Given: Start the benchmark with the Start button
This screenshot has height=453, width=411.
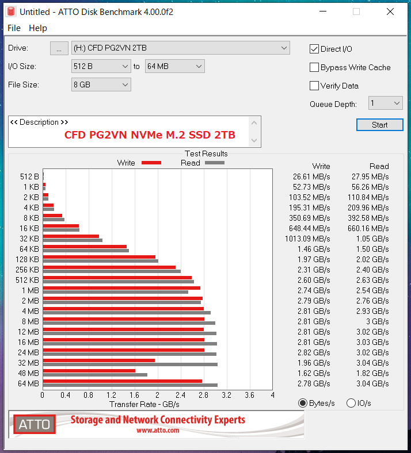Looking at the screenshot, I should click(379, 125).
